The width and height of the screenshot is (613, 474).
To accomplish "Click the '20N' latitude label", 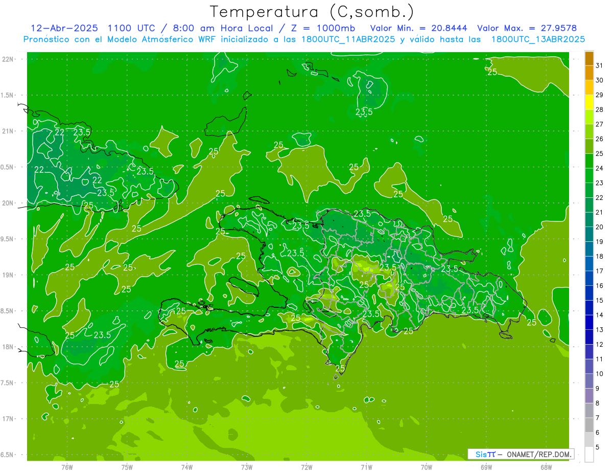I will tap(8, 203).
